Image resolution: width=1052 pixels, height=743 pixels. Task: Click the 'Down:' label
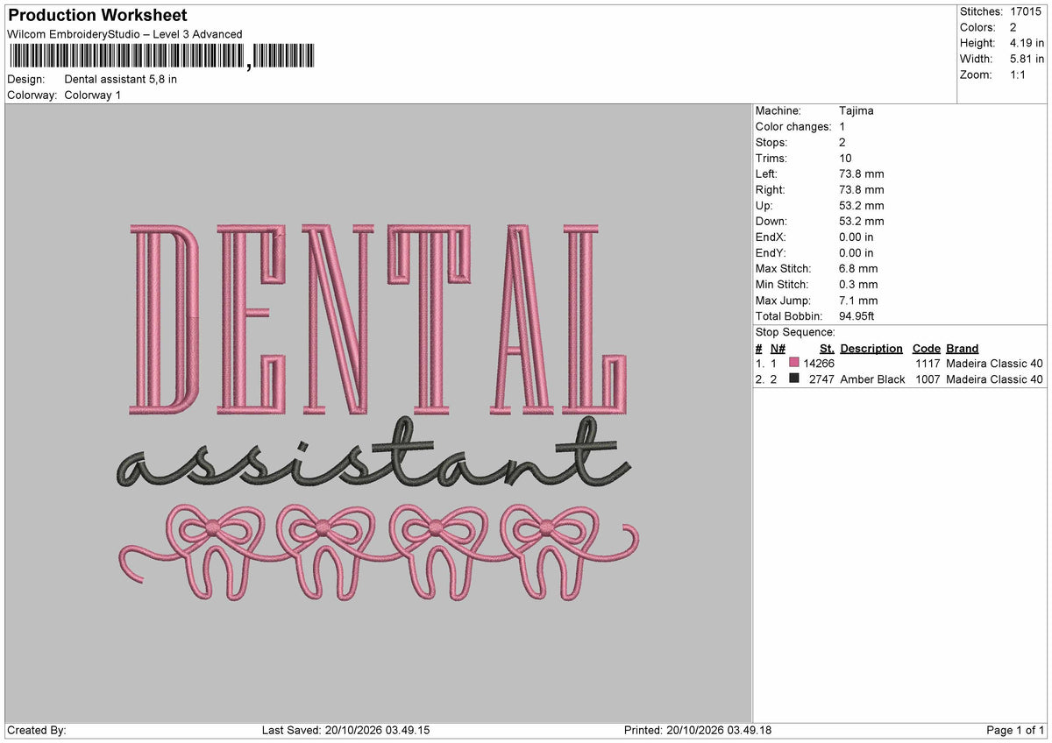(771, 221)
